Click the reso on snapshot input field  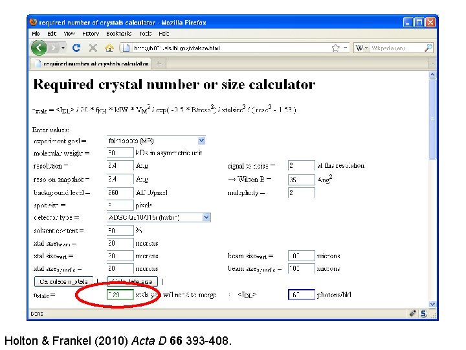[120, 179]
